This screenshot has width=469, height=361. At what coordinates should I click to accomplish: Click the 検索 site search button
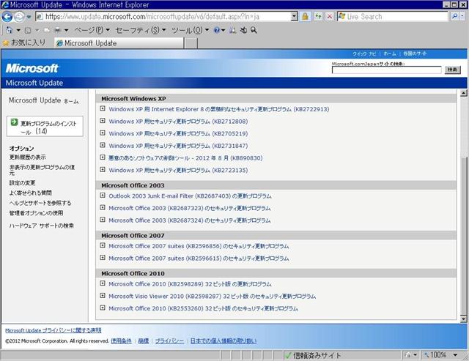pyautogui.click(x=452, y=70)
